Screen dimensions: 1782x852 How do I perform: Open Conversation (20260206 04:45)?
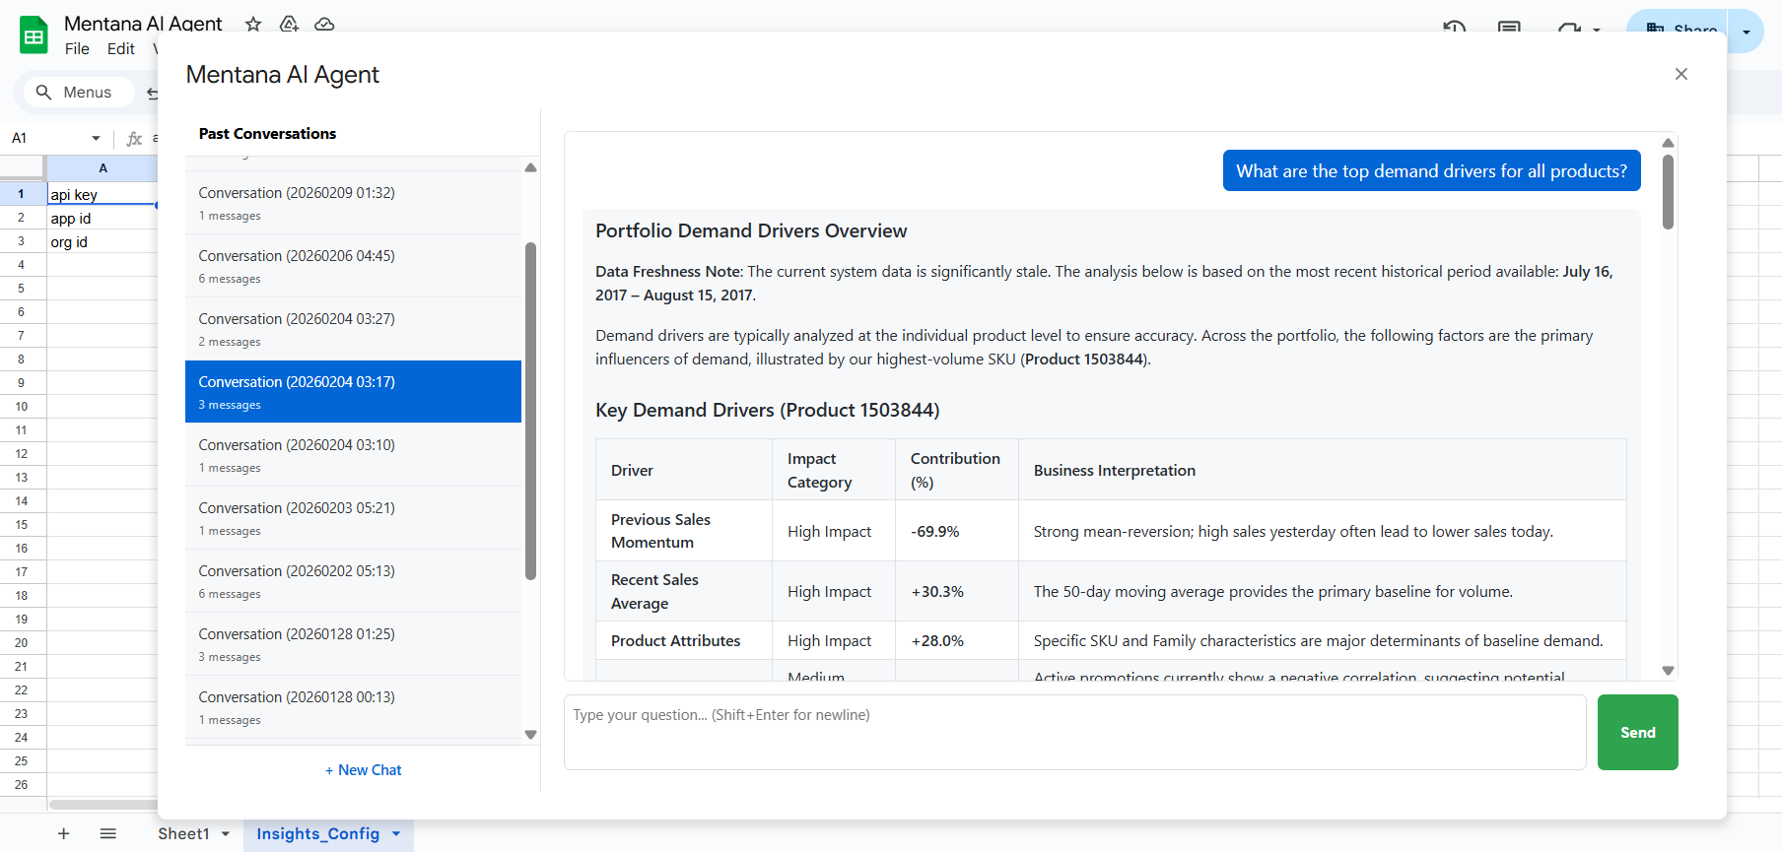tap(353, 266)
